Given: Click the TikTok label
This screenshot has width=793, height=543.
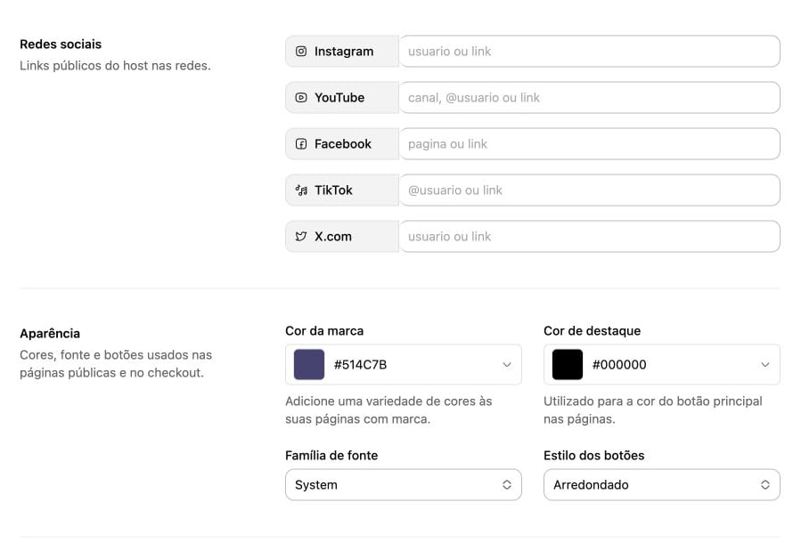Looking at the screenshot, I should tap(333, 190).
